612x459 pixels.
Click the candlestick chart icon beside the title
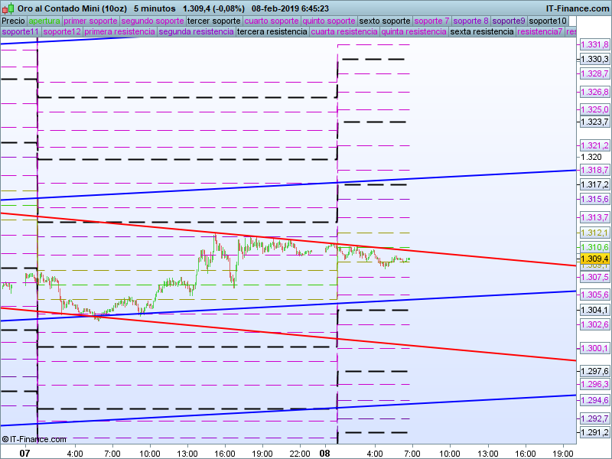coord(8,8)
